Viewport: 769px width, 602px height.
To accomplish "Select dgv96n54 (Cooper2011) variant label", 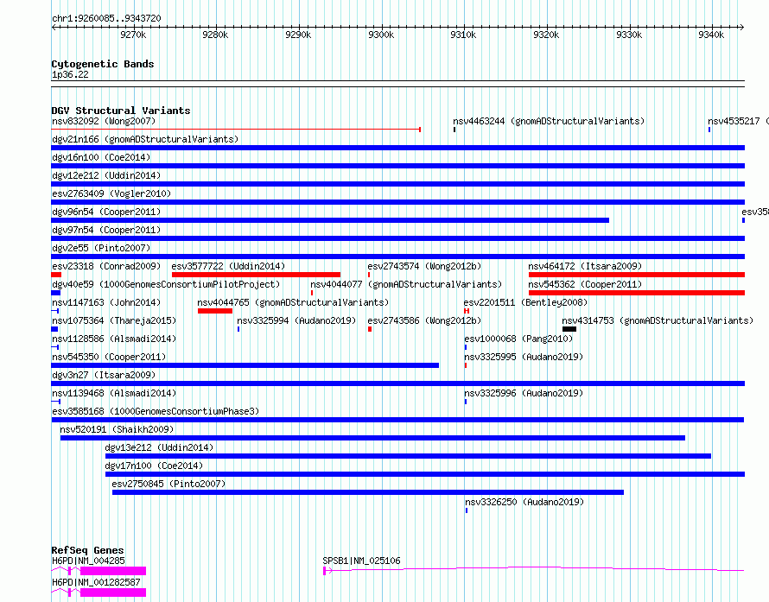I will point(106,212).
